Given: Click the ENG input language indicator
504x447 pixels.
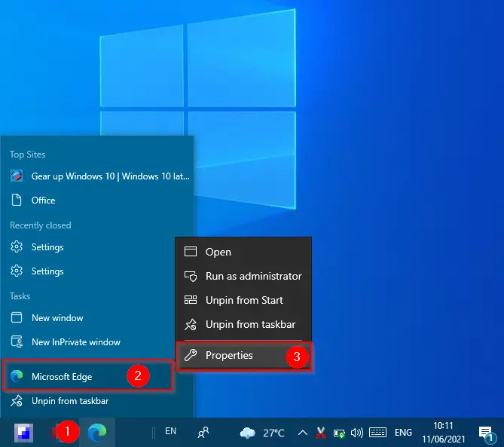Looking at the screenshot, I should click(x=403, y=433).
